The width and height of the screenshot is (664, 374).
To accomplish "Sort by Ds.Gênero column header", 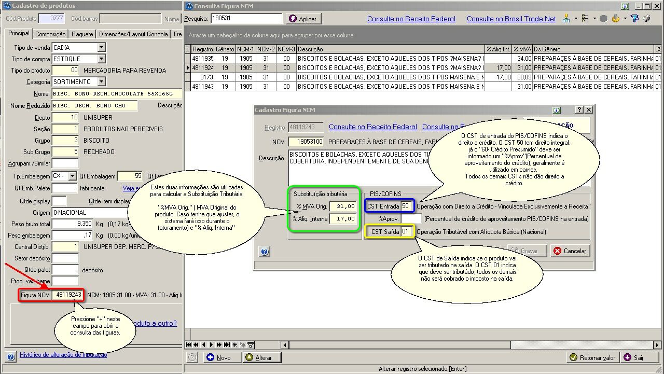I will pyautogui.click(x=593, y=49).
